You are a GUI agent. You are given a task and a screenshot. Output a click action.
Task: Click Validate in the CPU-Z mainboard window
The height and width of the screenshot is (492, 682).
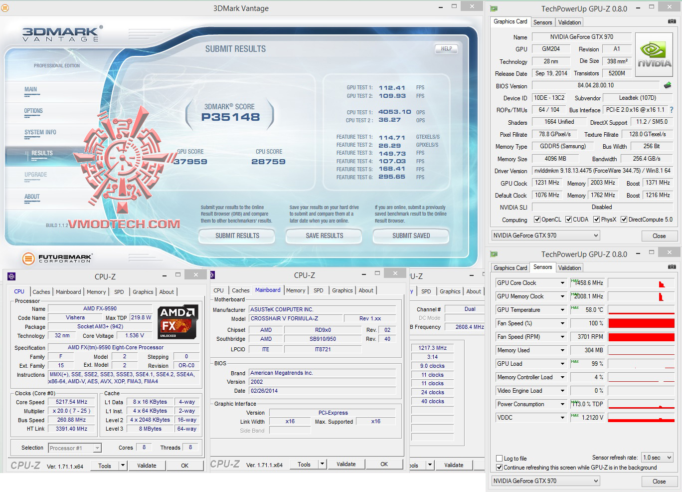[x=346, y=464]
